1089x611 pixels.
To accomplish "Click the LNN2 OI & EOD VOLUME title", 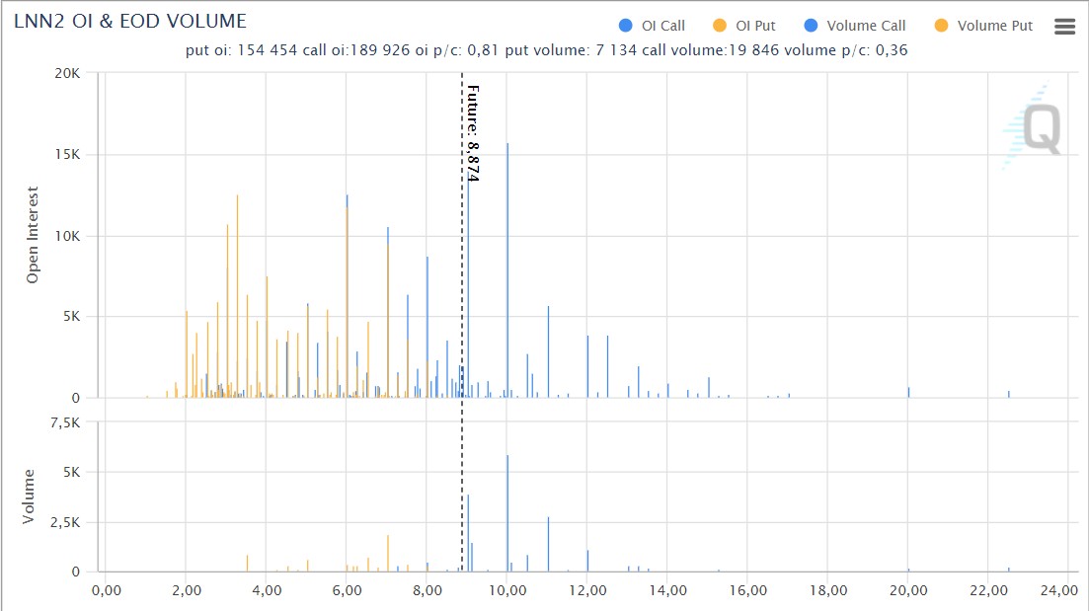I will [x=130, y=21].
